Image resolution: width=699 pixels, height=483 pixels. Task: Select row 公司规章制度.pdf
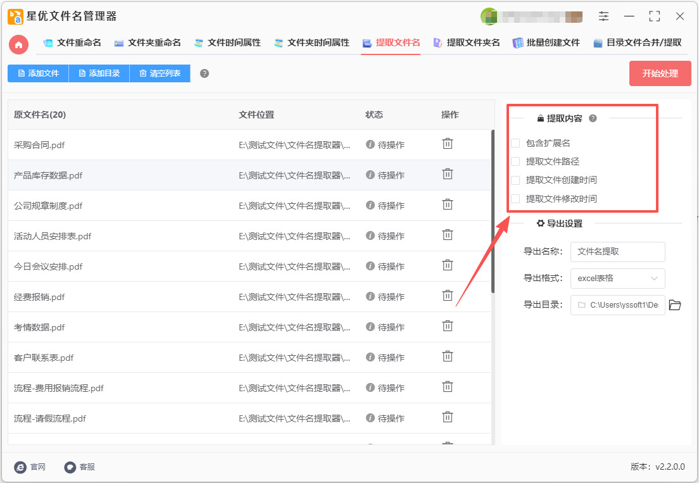(x=249, y=205)
